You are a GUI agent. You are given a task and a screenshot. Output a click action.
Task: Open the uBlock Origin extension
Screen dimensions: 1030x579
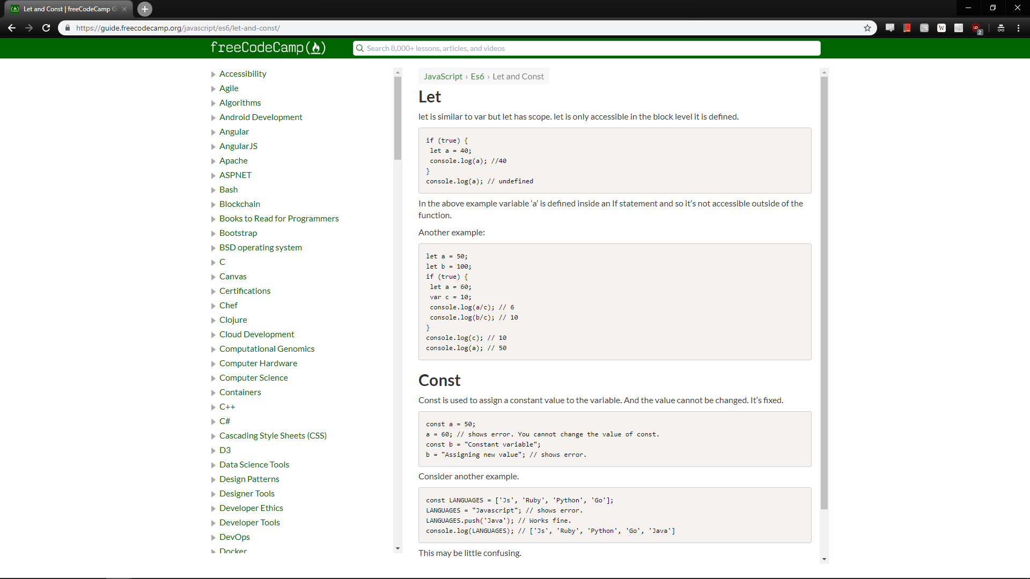[x=976, y=28]
